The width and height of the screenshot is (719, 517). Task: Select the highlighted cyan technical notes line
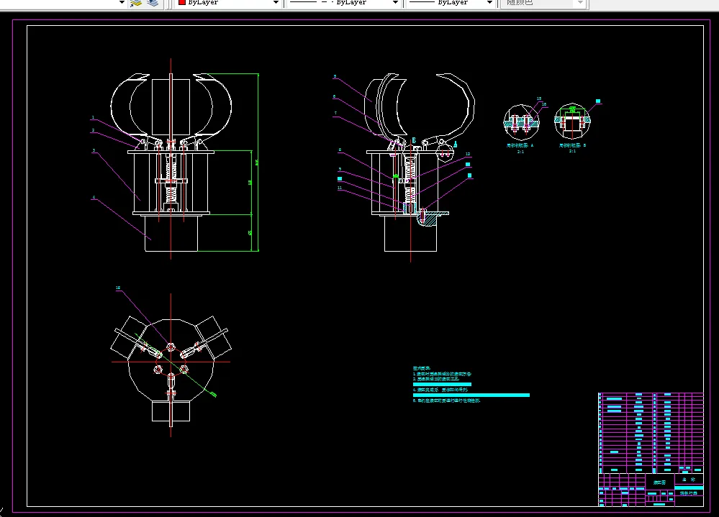[x=471, y=395]
